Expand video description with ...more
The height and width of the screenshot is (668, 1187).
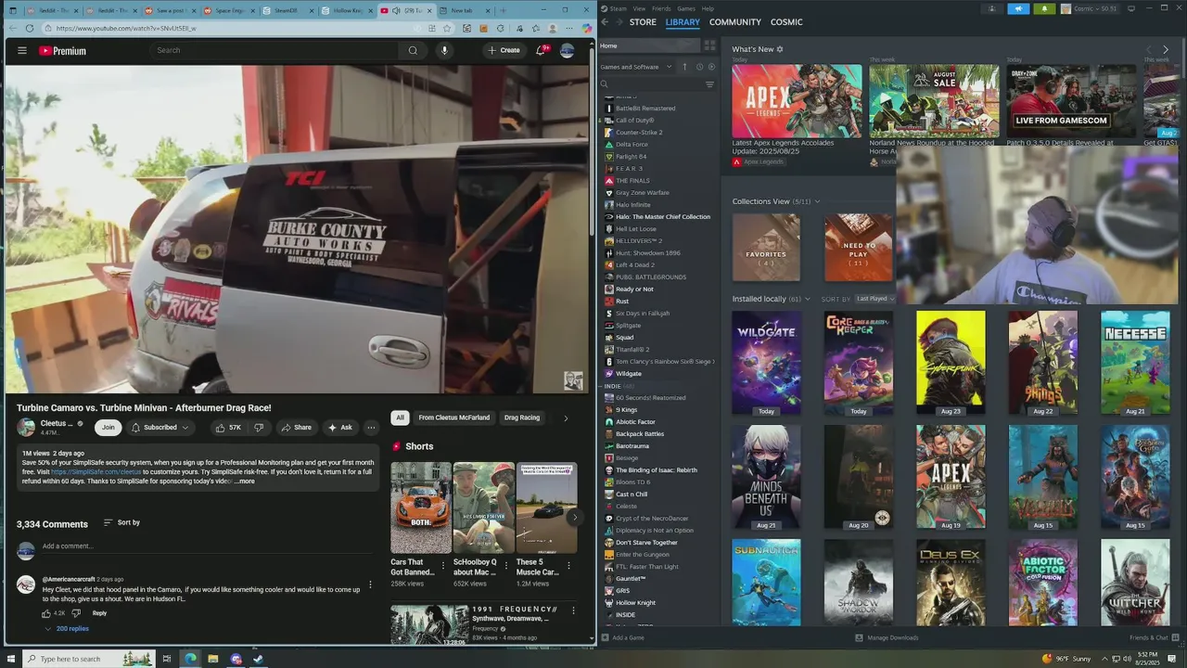244,482
